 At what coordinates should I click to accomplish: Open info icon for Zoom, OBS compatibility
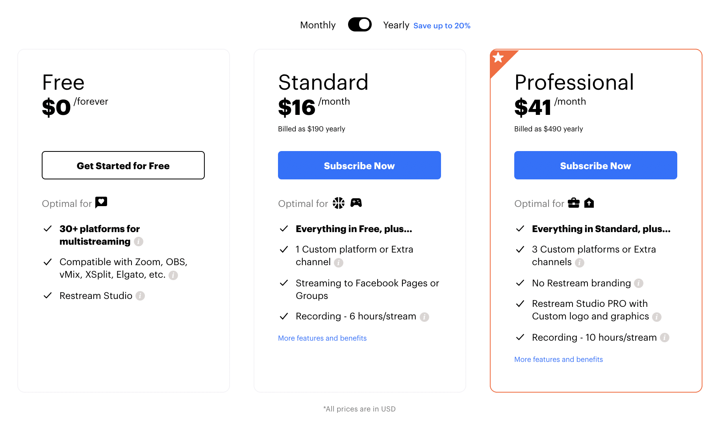coord(173,275)
